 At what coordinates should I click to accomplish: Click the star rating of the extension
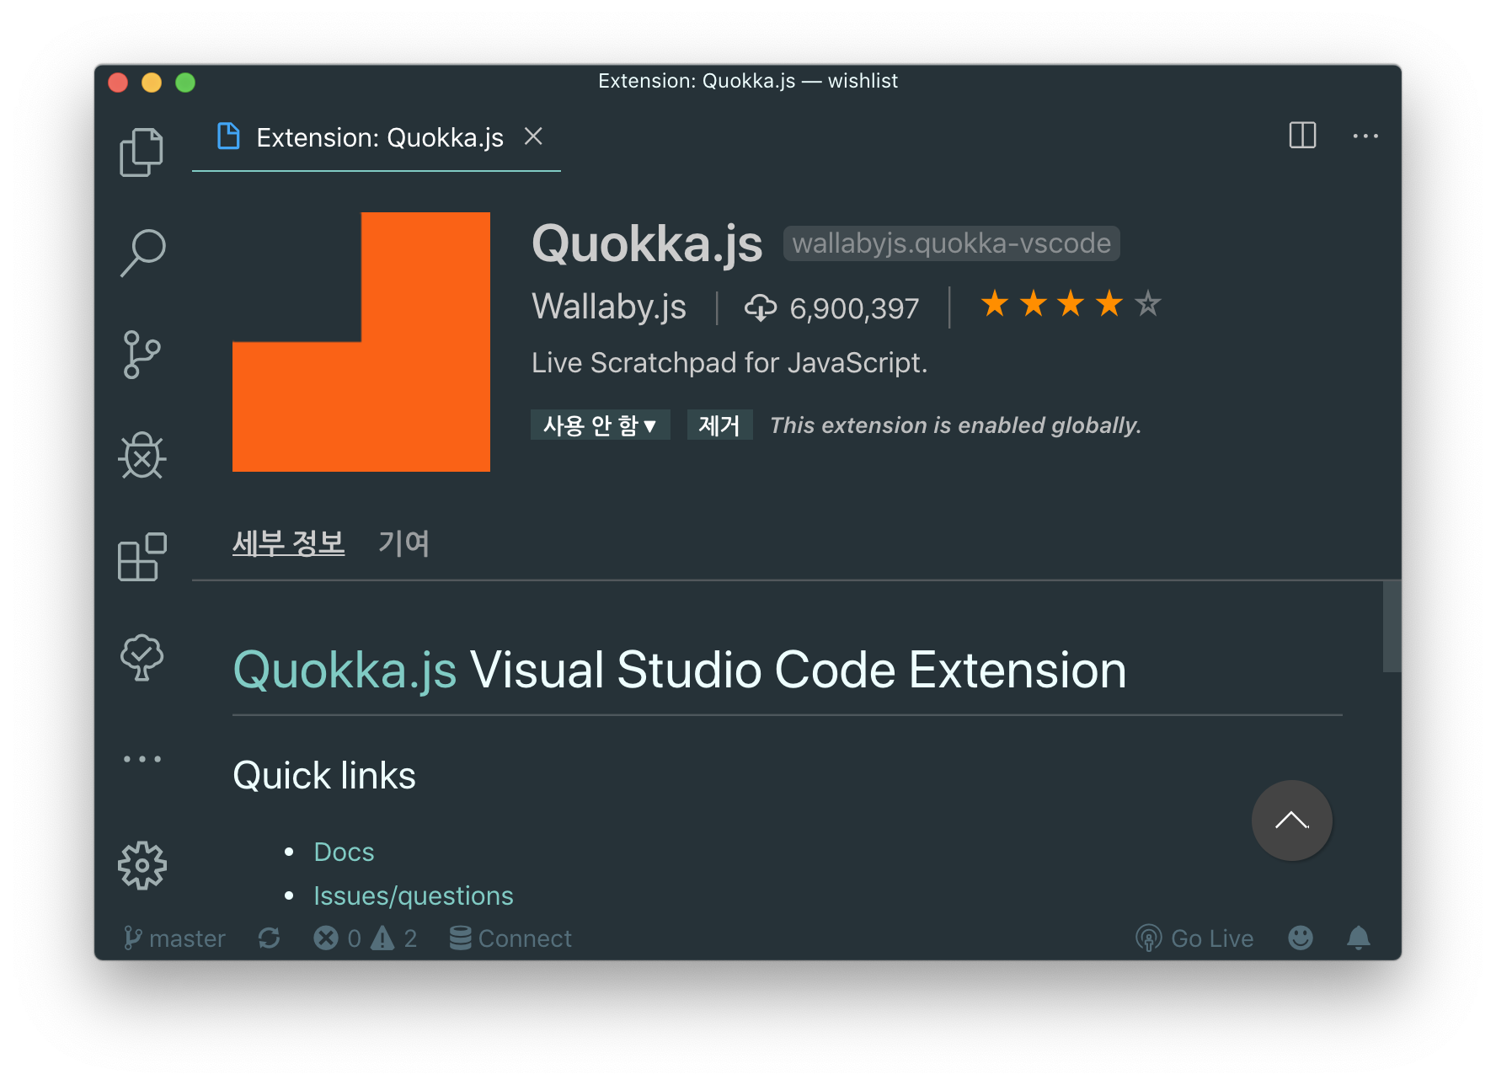click(1070, 304)
